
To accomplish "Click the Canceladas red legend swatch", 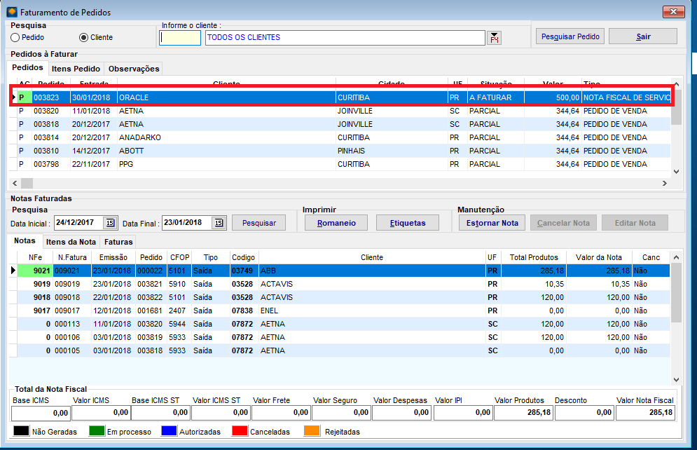I will tap(240, 431).
